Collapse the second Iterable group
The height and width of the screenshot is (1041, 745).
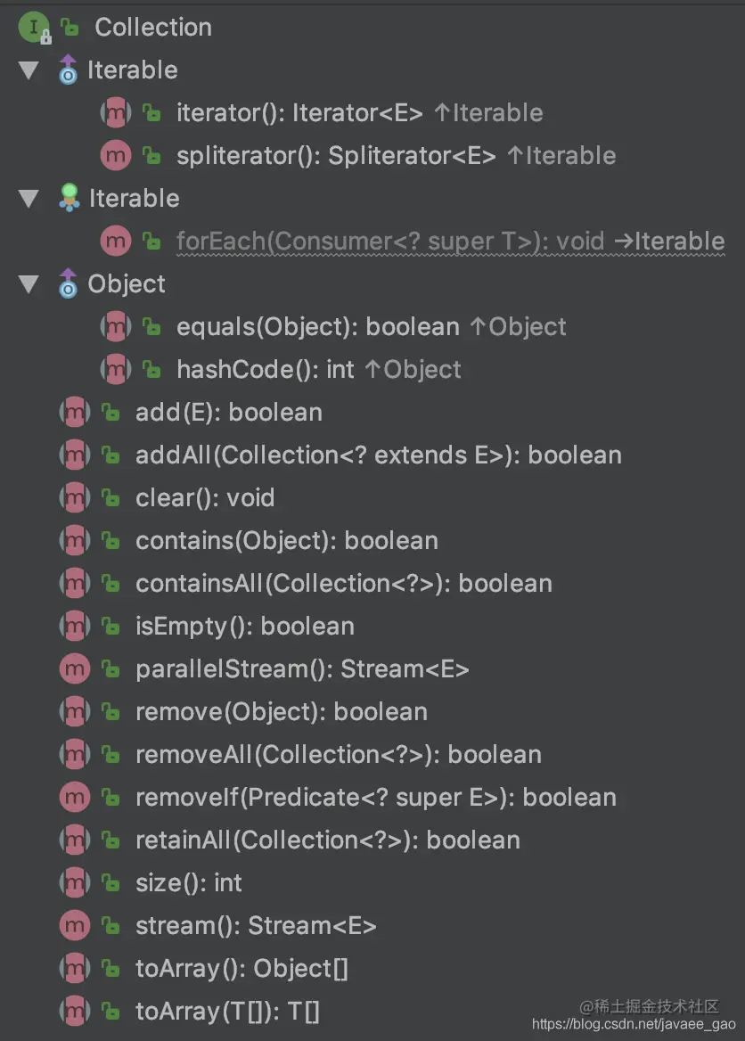click(29, 199)
